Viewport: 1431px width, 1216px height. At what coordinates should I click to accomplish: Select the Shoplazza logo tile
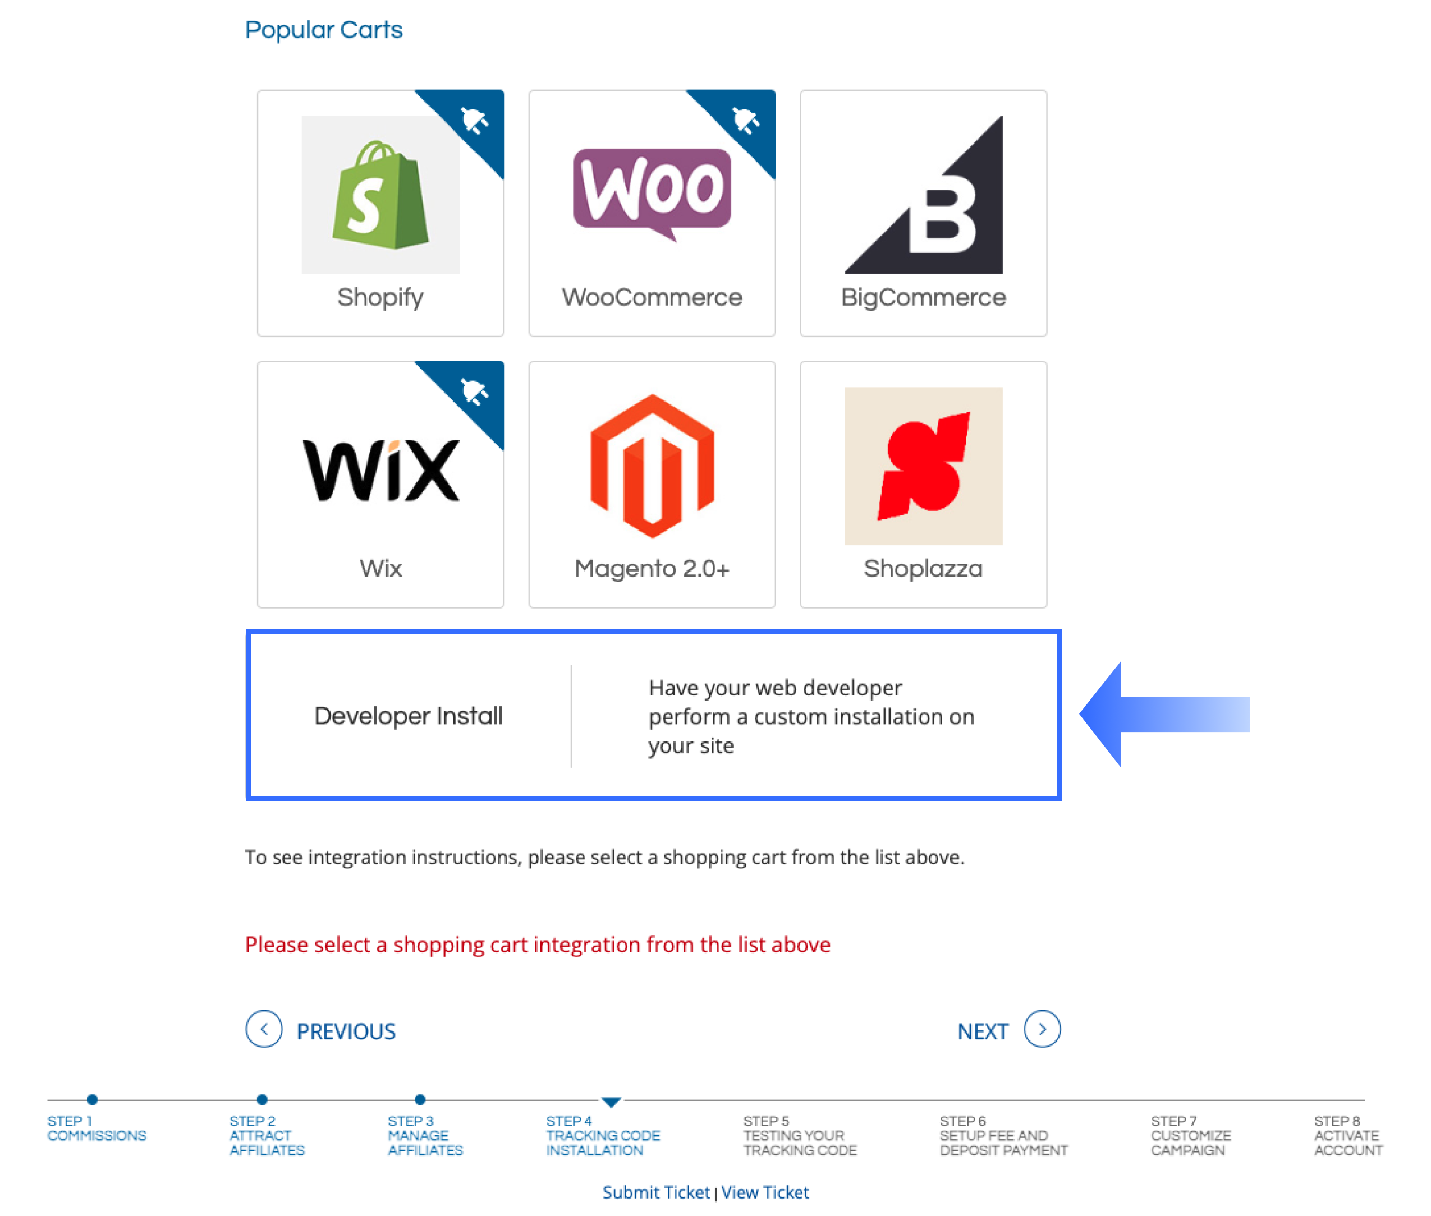pos(923,466)
